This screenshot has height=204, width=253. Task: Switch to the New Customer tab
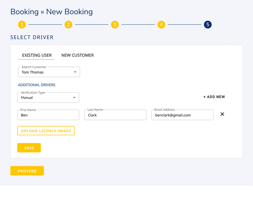(77, 55)
